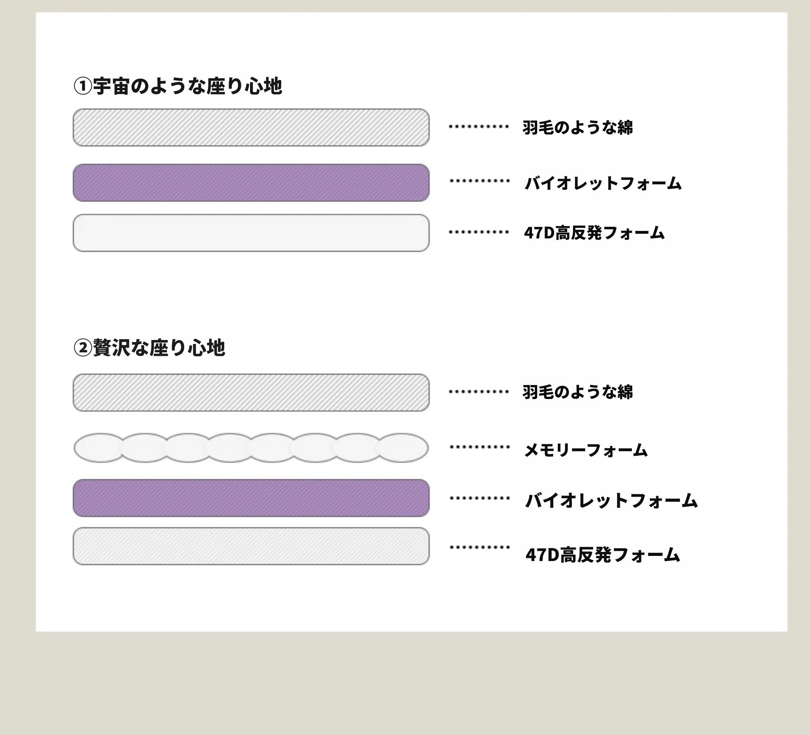
Task: Click the oval-patterned memory foam layer
Action: [x=251, y=448]
